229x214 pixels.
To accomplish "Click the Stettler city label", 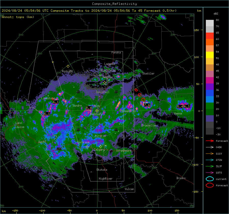I will [x=148, y=74].
